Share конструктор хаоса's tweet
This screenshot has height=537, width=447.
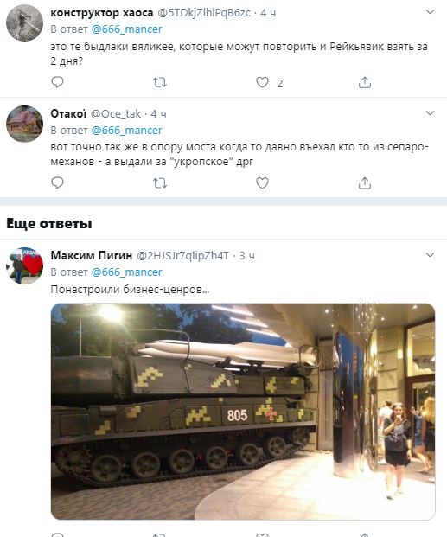[365, 82]
